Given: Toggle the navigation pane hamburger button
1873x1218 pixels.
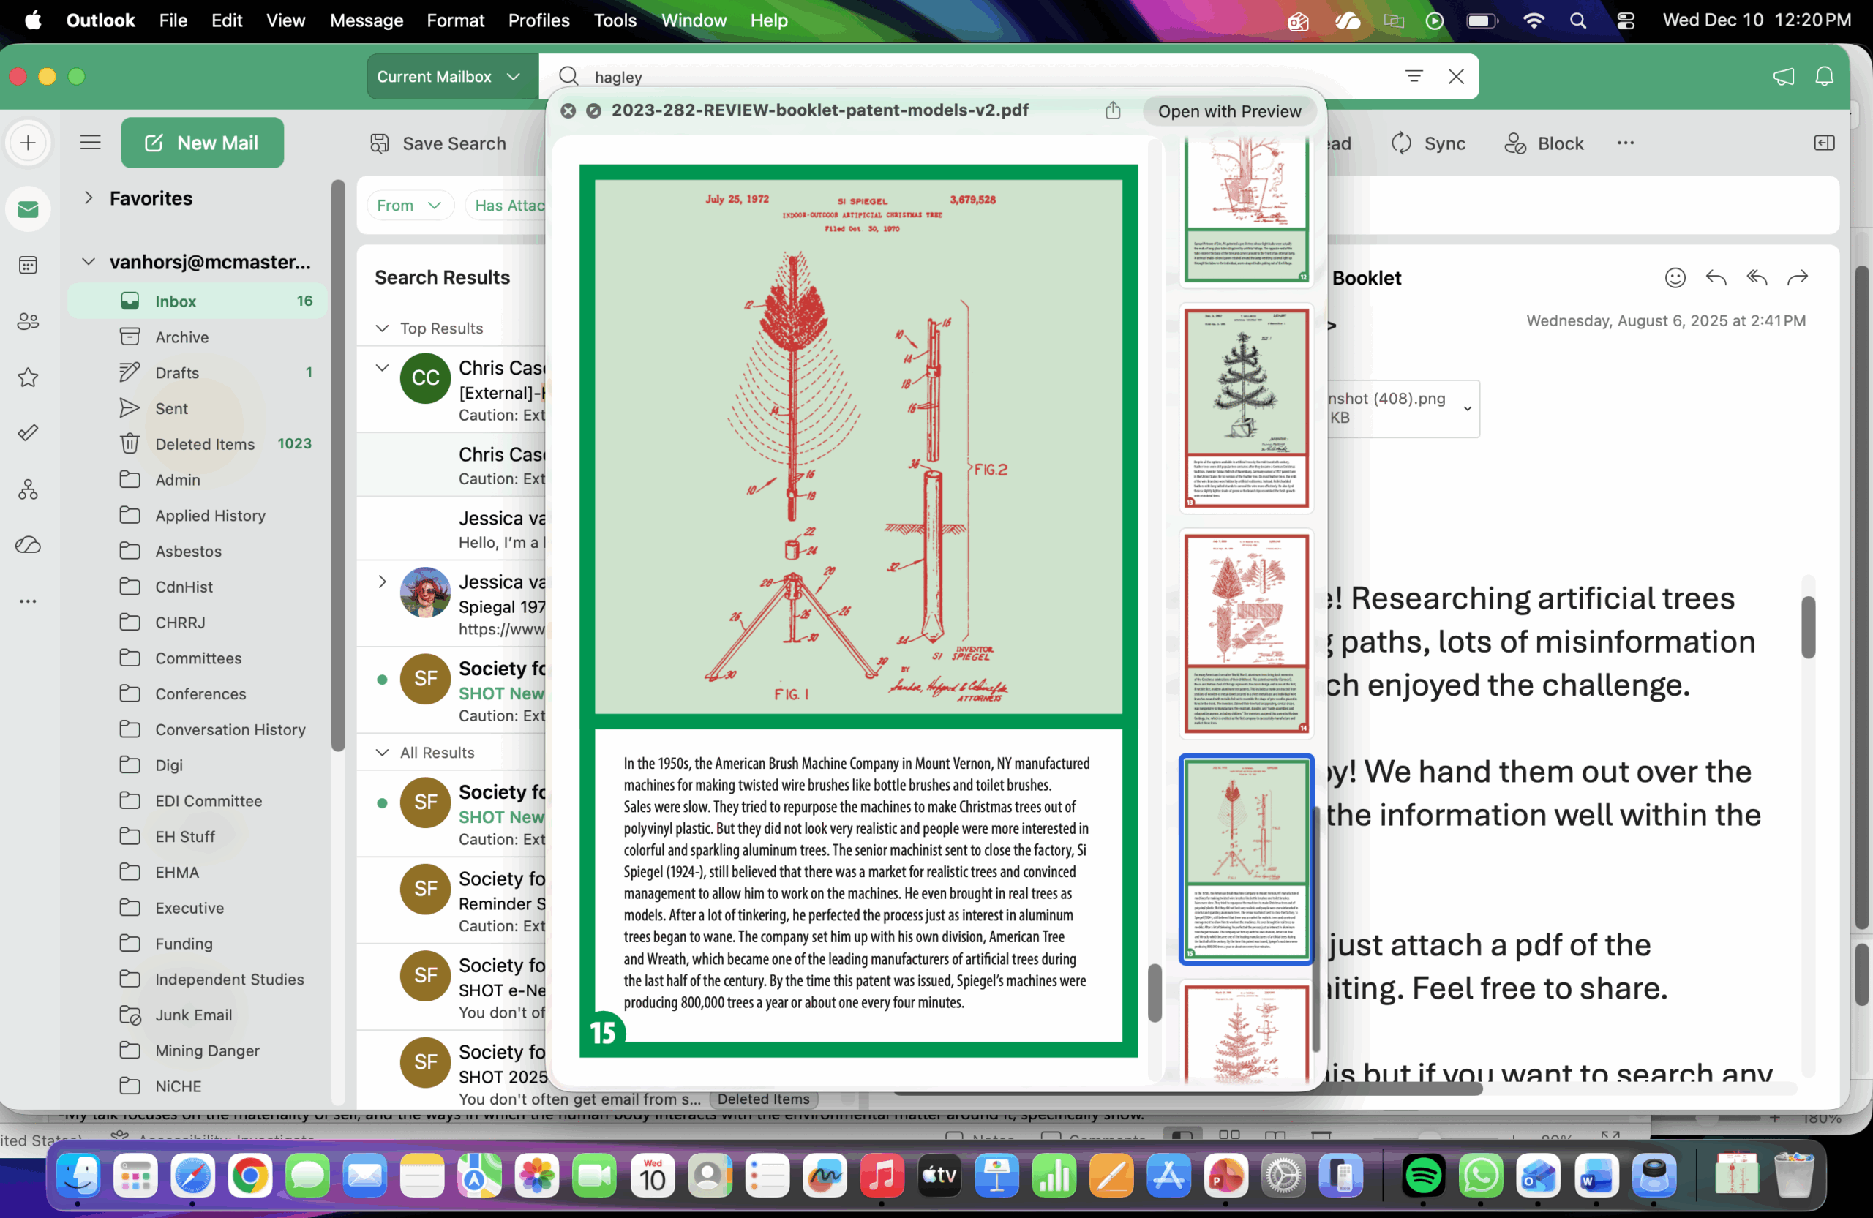Looking at the screenshot, I should coord(91,143).
